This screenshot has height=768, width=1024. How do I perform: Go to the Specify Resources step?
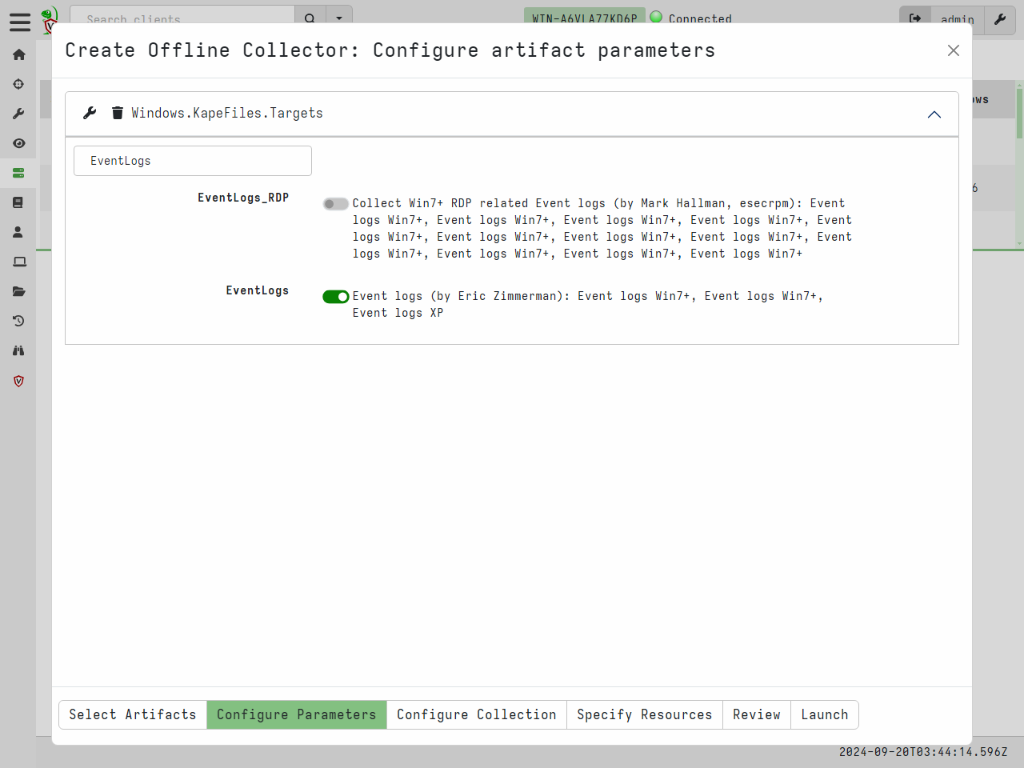click(644, 714)
